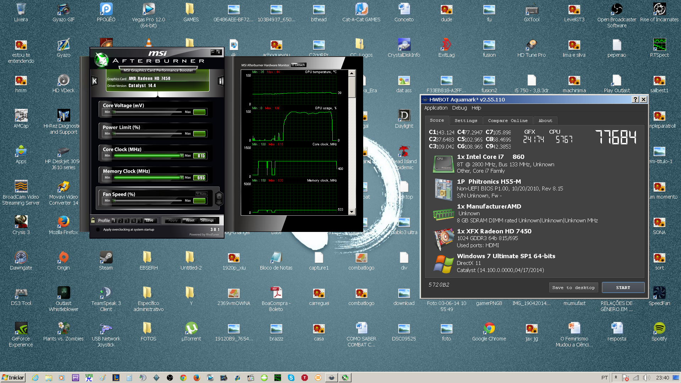Open Kombustor with the K button
Viewport: 681px width, 383px height.
(95, 81)
